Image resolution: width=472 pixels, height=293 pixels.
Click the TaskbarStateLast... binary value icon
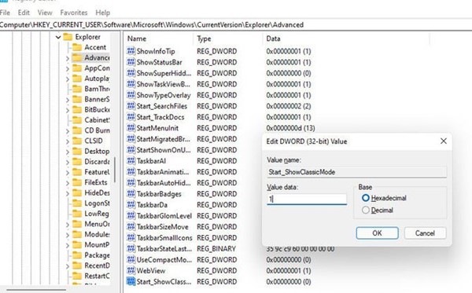coord(131,248)
